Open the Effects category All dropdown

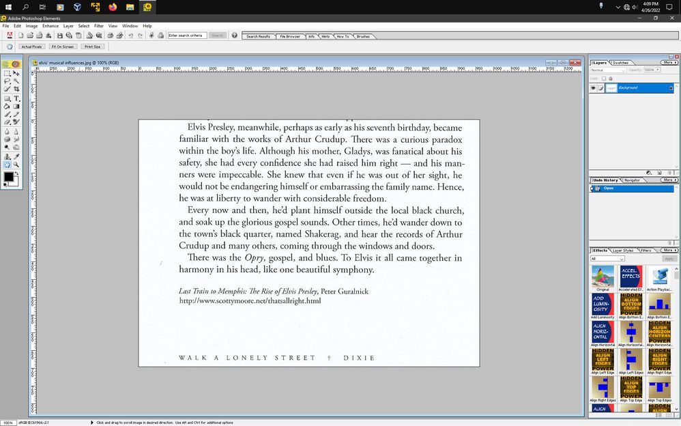607,259
